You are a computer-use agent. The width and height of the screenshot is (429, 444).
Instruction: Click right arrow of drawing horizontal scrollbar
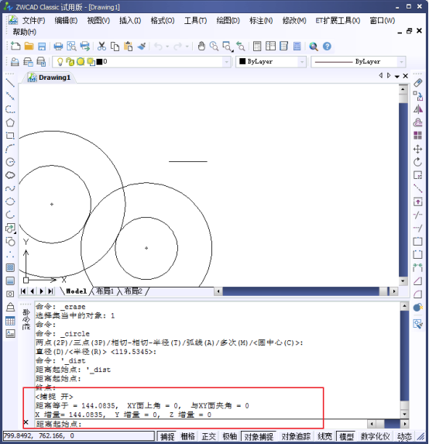394,291
